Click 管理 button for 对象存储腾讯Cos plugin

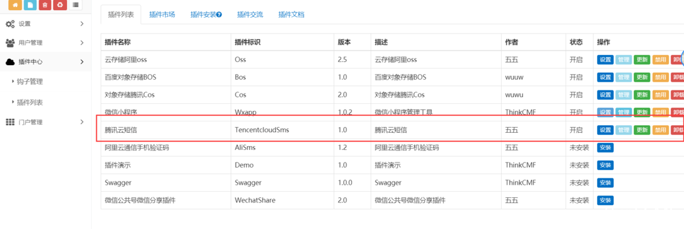624,94
